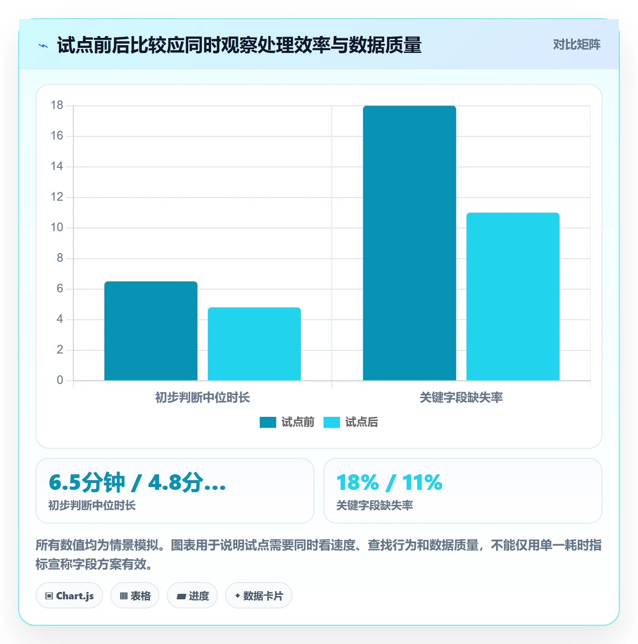Toggle the 试点前 legend entry
This screenshot has height=644, width=638.
coord(287,422)
